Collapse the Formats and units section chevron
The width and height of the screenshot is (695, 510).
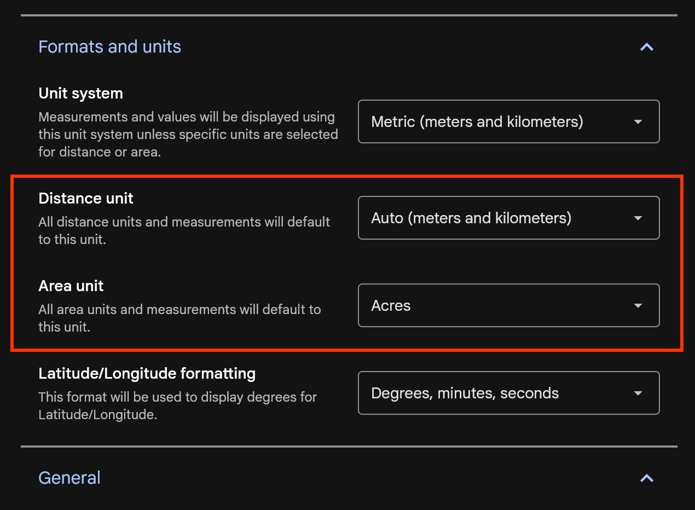pos(647,47)
